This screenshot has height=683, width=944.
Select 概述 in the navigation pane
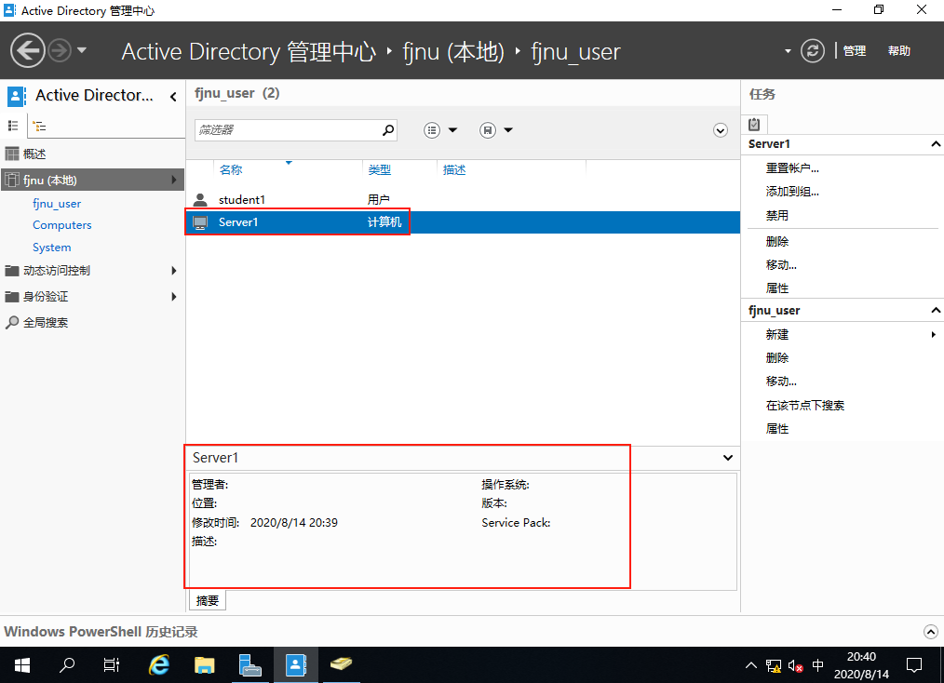click(35, 154)
